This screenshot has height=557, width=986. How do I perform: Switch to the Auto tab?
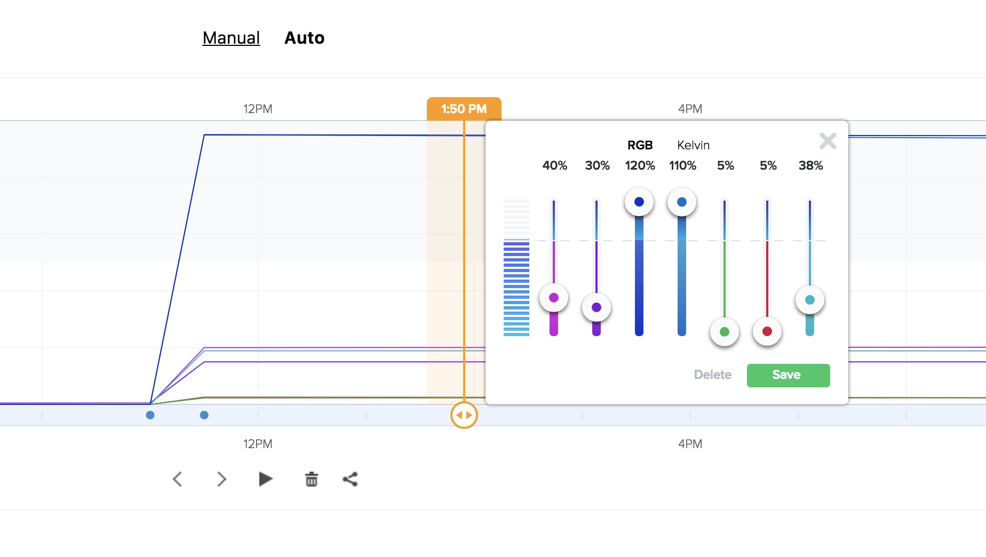[304, 38]
